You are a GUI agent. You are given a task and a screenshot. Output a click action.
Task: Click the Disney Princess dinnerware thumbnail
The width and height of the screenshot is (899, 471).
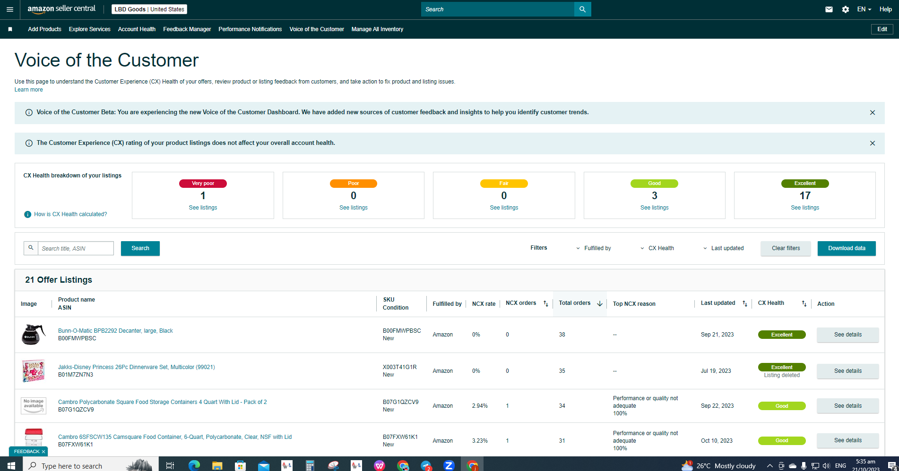34,371
